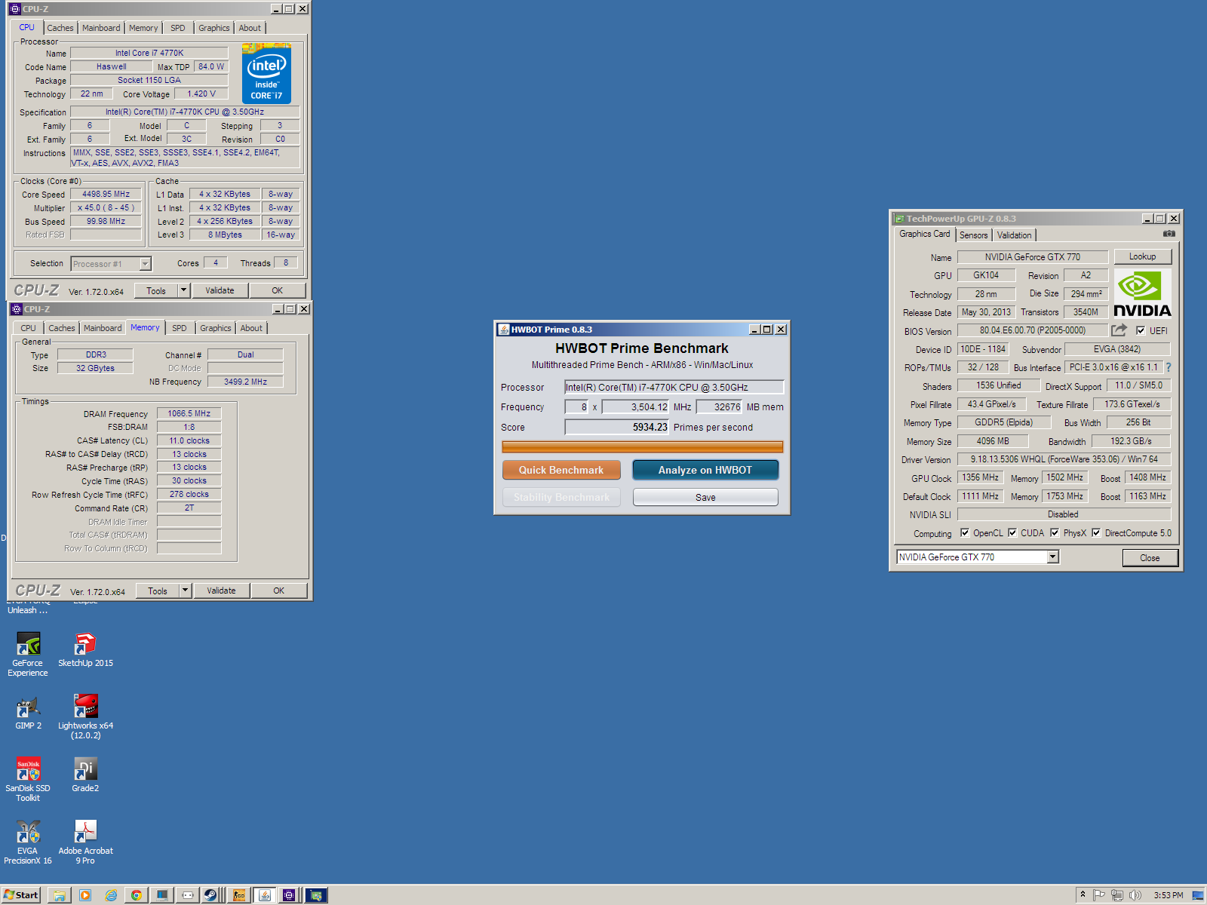Image resolution: width=1207 pixels, height=905 pixels.
Task: Launch Google Chrome from the taskbar
Action: click(x=136, y=895)
